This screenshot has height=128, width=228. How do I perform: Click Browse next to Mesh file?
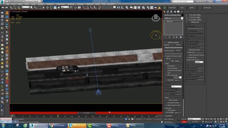[x=178, y=45]
